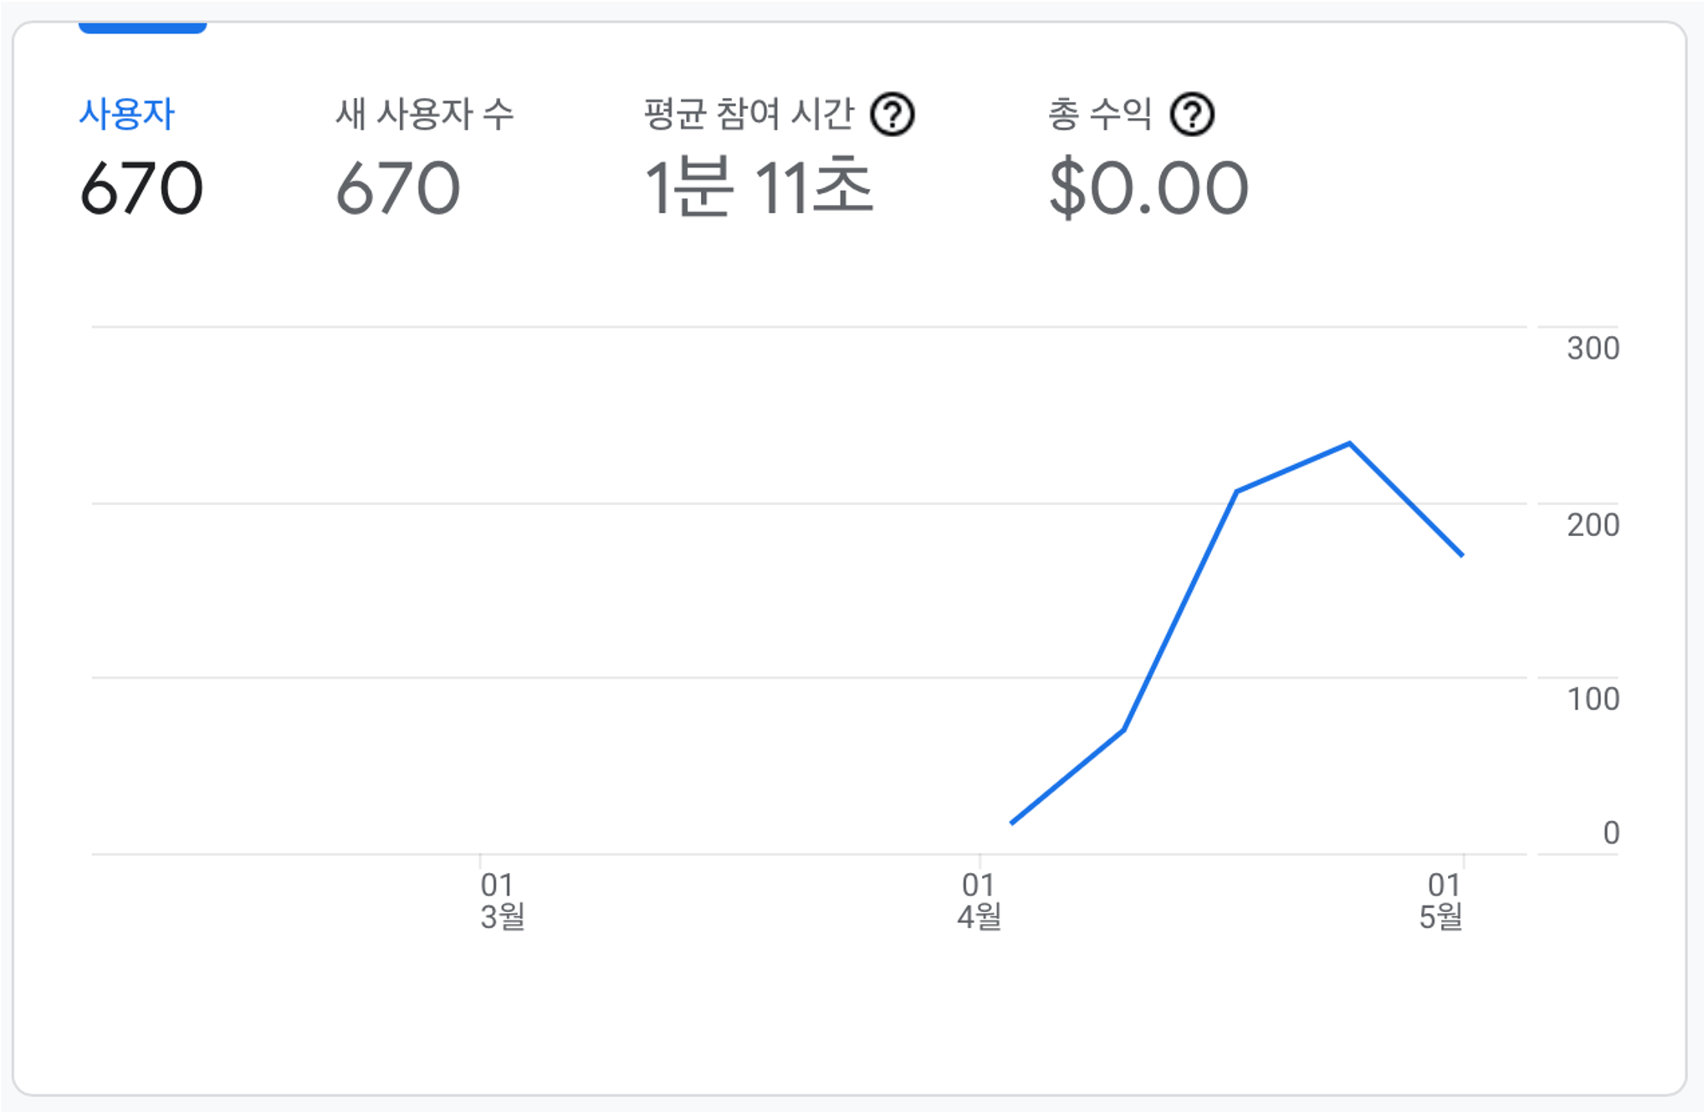This screenshot has width=1708, height=1112.
Task: Click the $0.00 revenue value
Action: pyautogui.click(x=1148, y=189)
